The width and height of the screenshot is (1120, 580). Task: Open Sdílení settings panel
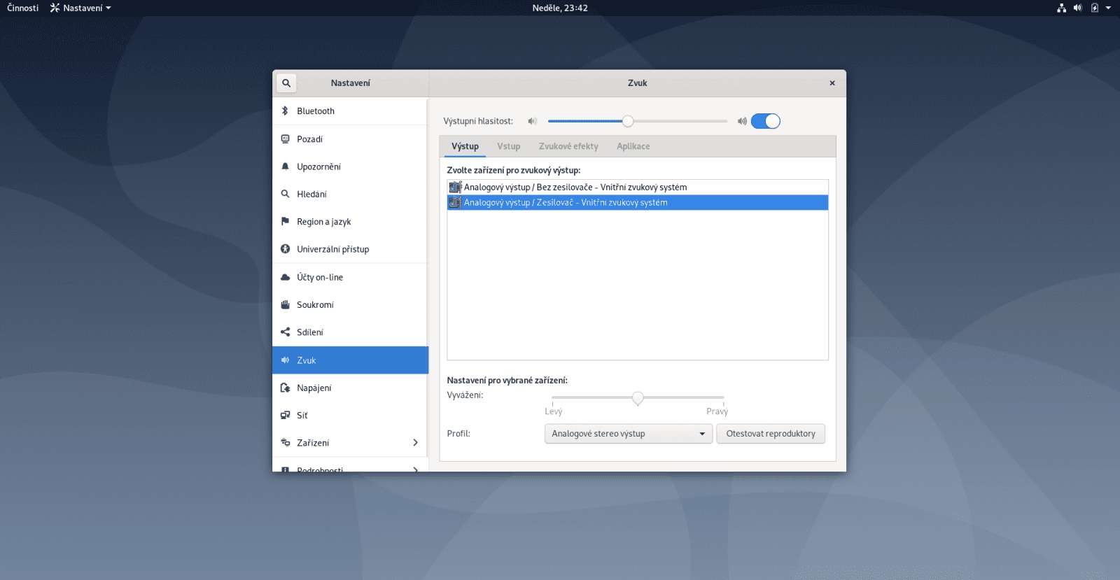pos(350,332)
